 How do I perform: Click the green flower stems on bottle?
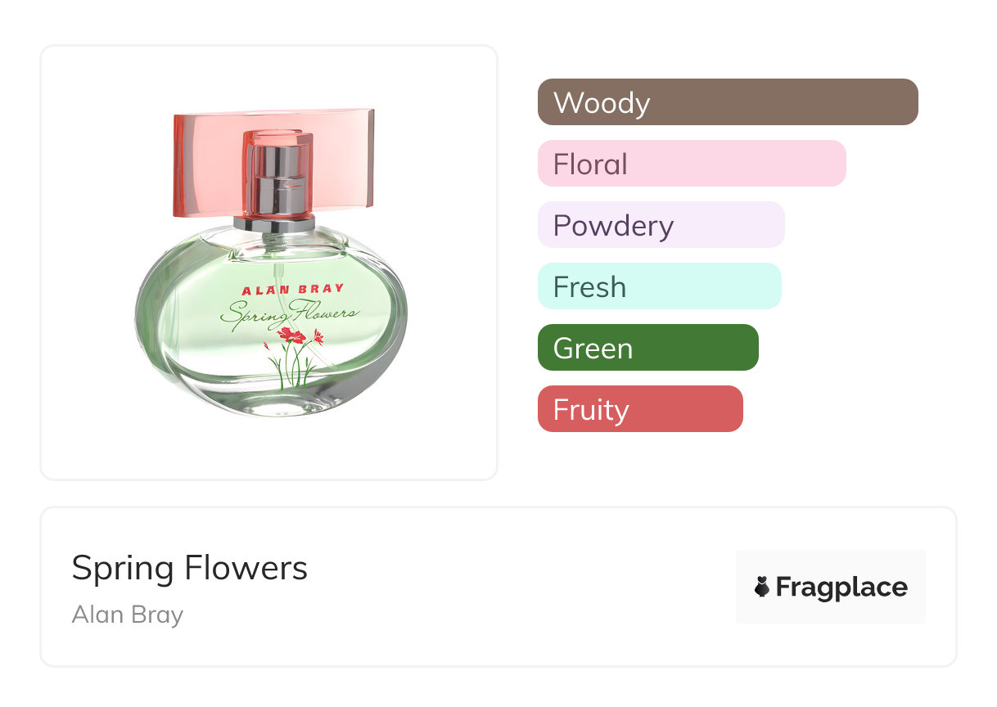(292, 368)
